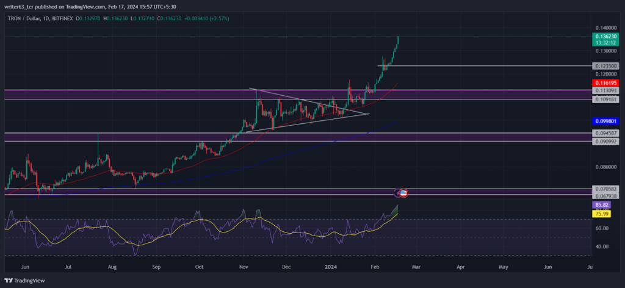Select the purple zone between 0.113093 and 0.109181

pyautogui.click(x=298, y=95)
